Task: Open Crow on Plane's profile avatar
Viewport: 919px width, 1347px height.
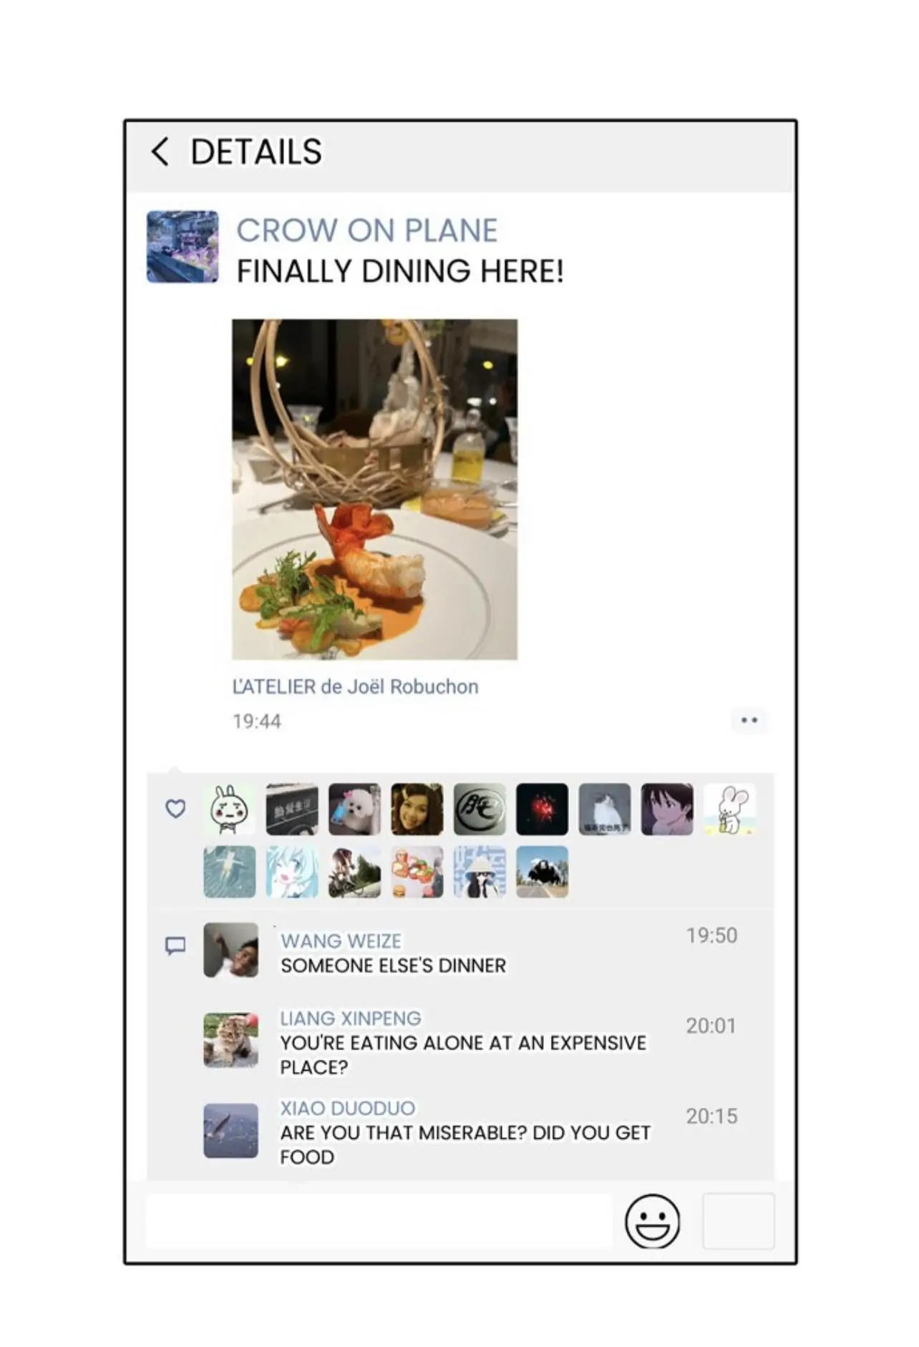Action: [183, 247]
